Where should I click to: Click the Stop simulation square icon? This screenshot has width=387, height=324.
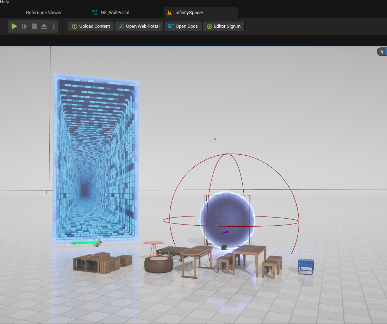(34, 26)
